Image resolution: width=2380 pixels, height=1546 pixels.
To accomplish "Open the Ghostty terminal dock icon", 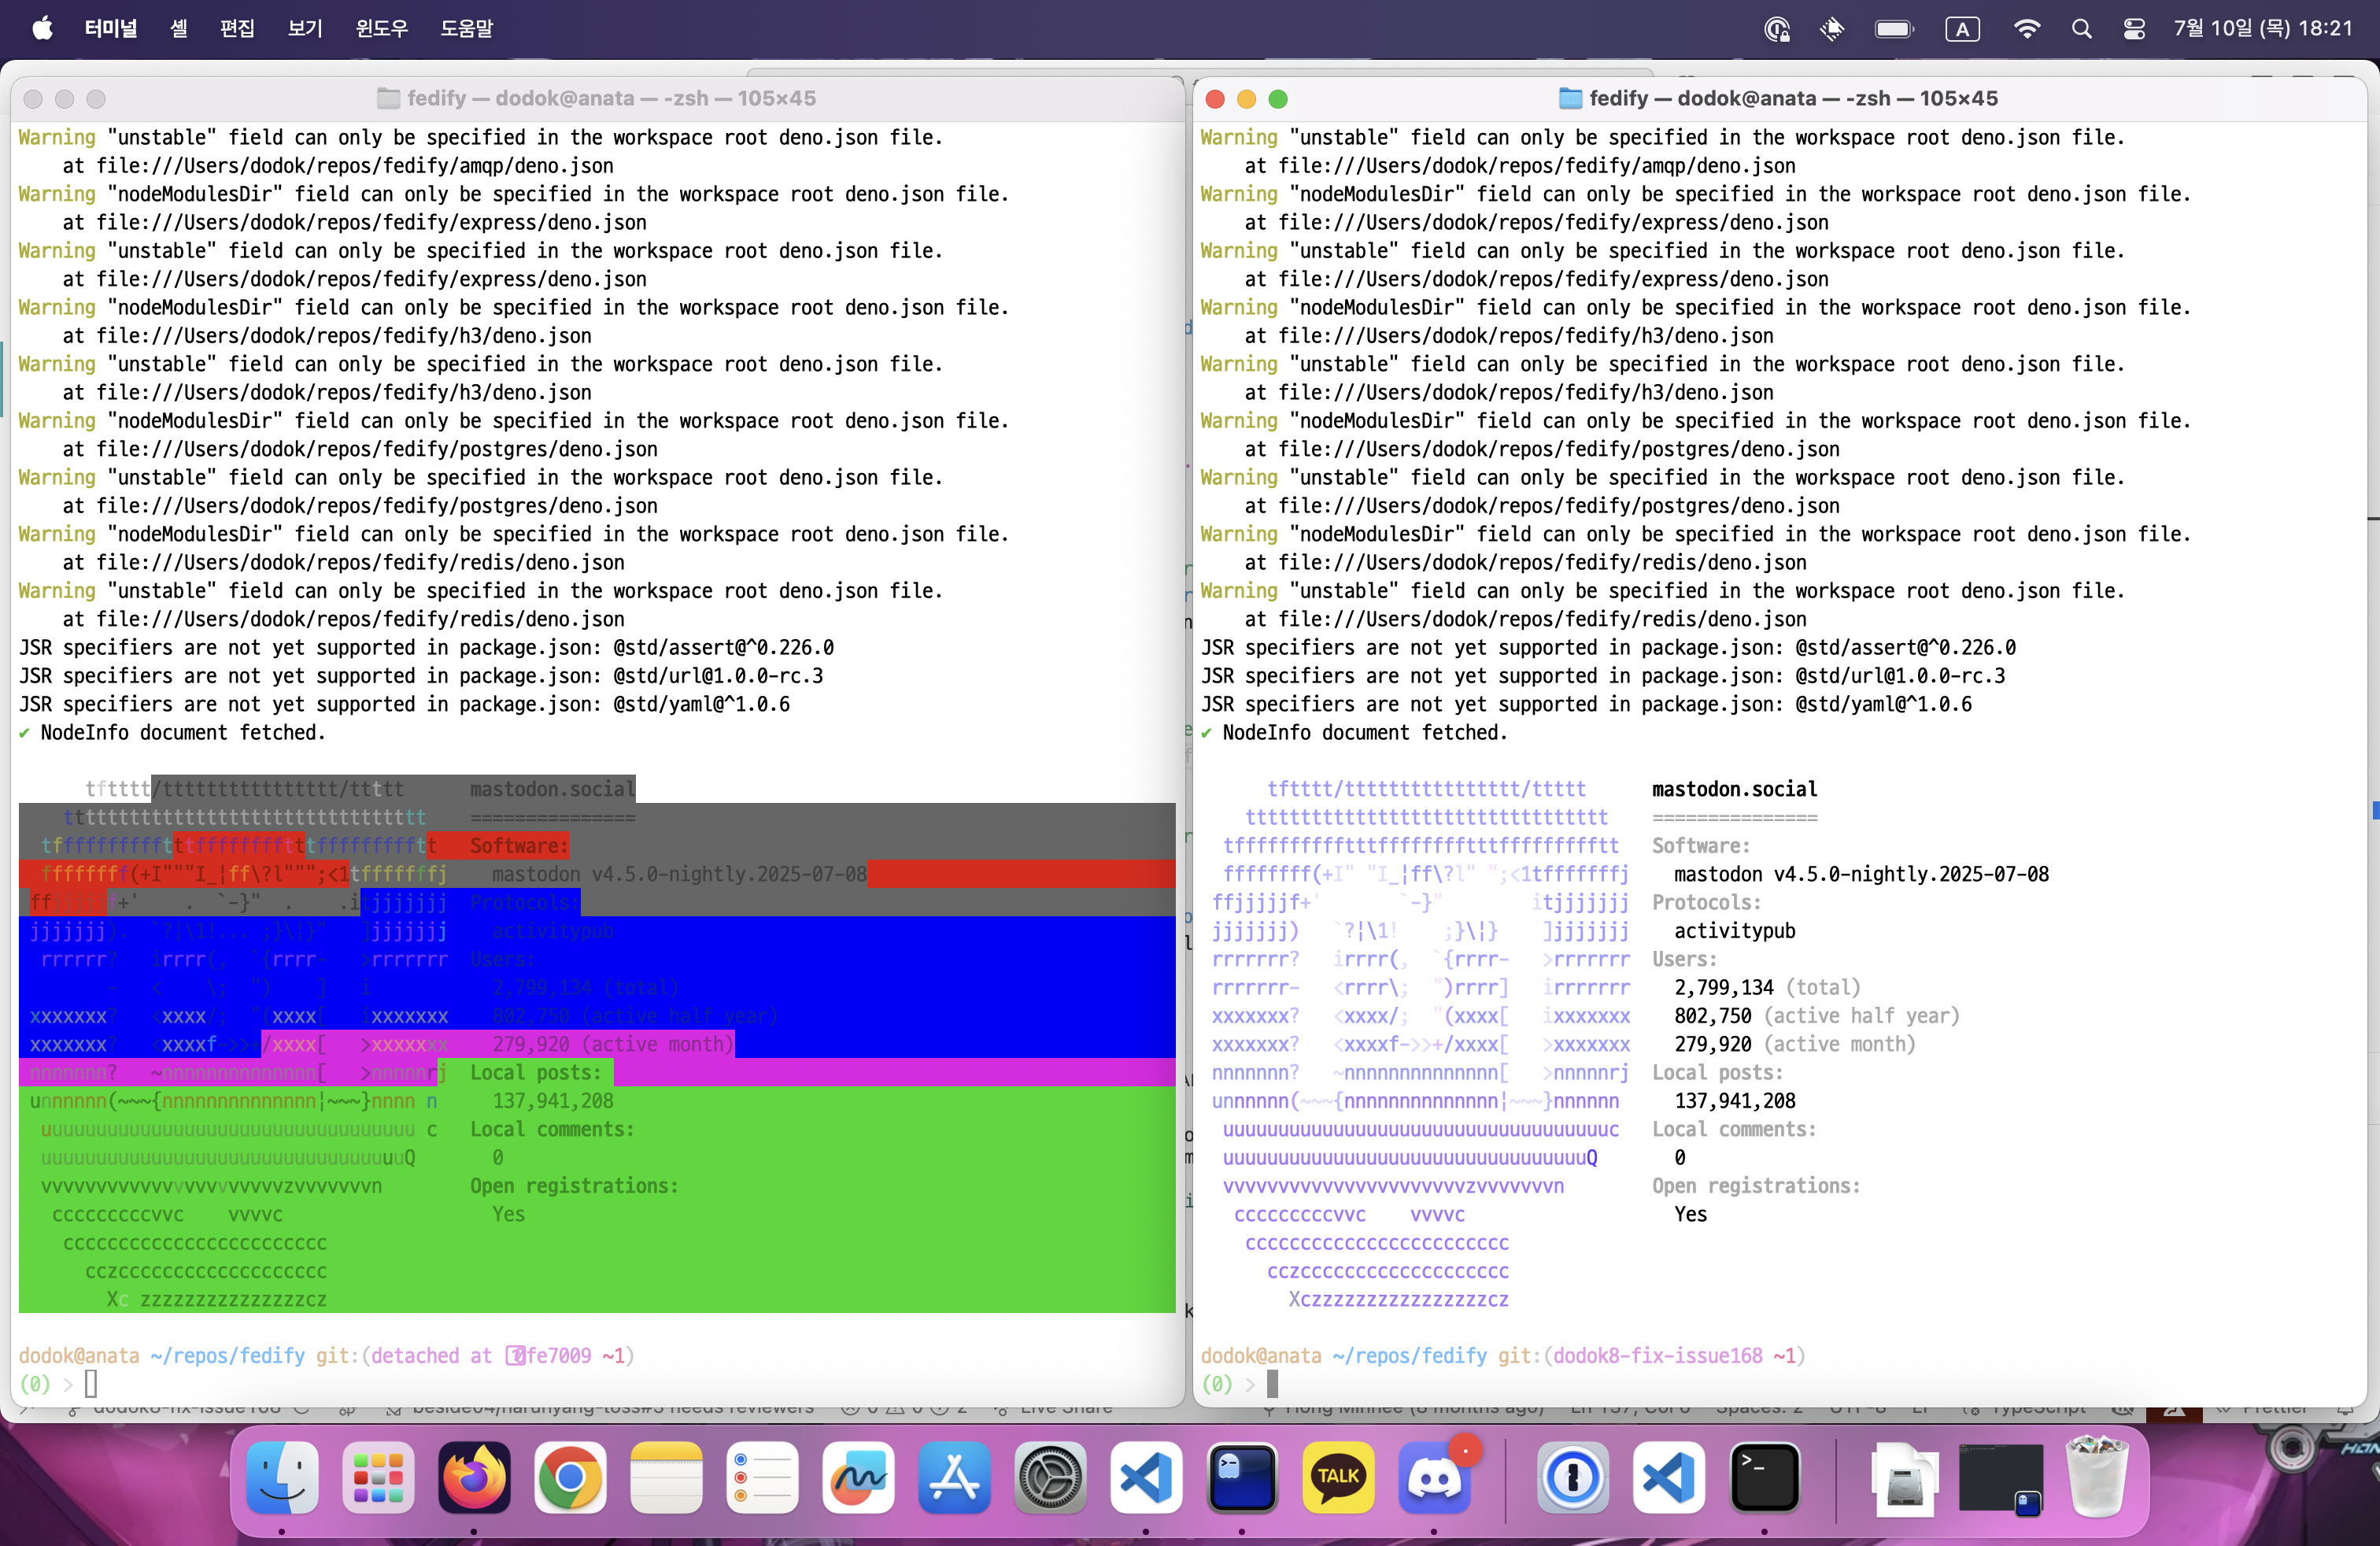I will pyautogui.click(x=1242, y=1478).
